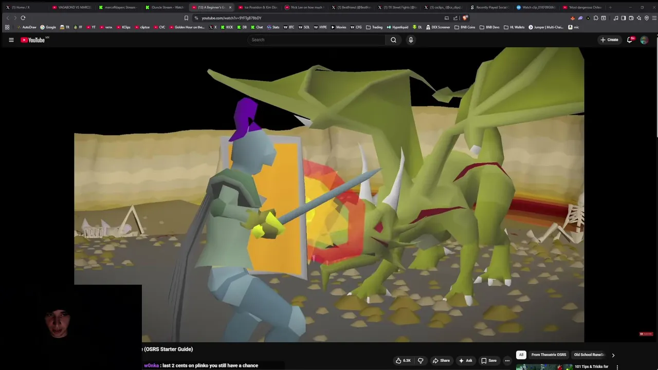The width and height of the screenshot is (658, 370).
Task: Open the apps grid icon in bookmarks bar
Action: coord(7,27)
